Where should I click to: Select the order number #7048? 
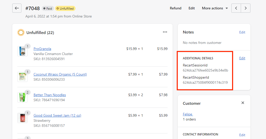click(33, 8)
